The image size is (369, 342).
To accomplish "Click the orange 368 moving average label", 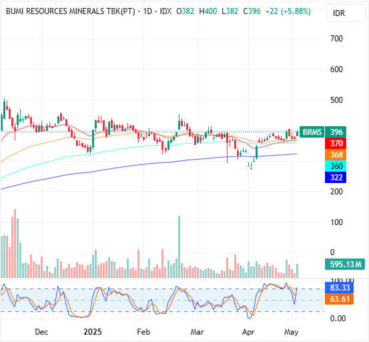I will (336, 154).
